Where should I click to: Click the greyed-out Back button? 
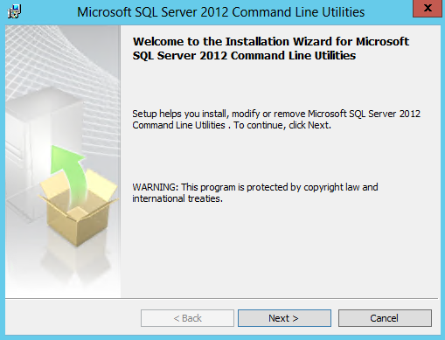[x=187, y=318]
